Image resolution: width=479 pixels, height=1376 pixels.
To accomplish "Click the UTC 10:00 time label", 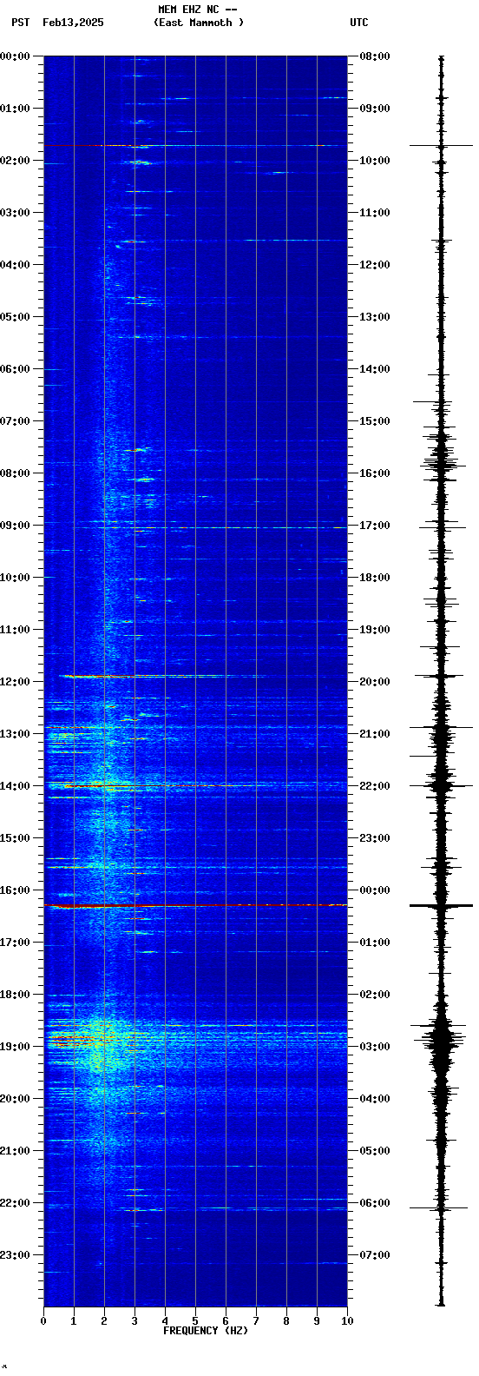I will coord(375,161).
